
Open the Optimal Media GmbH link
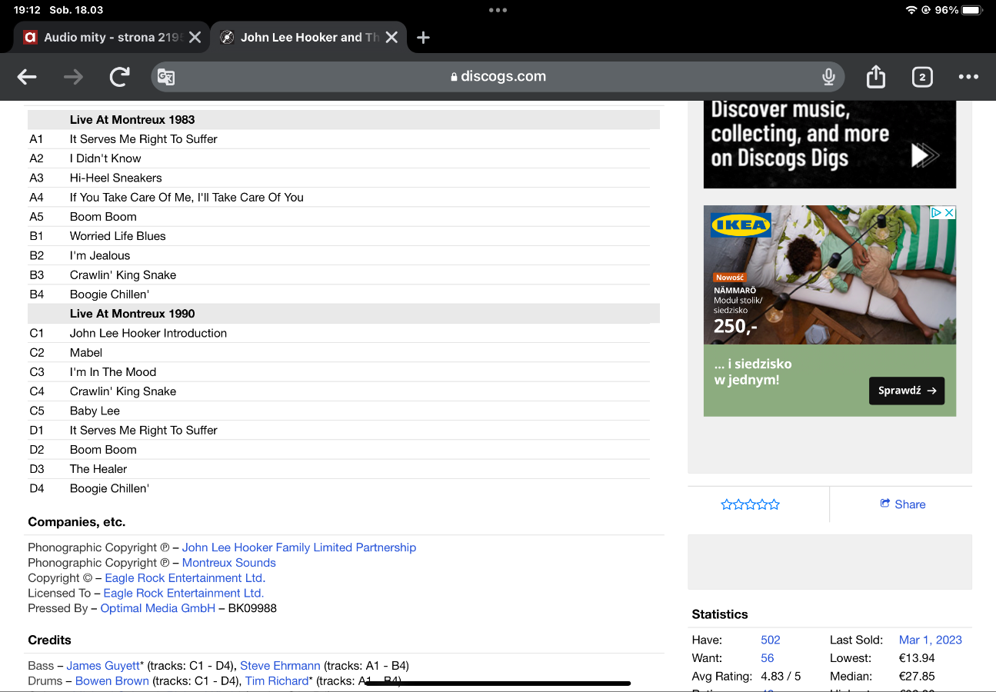pyautogui.click(x=158, y=608)
